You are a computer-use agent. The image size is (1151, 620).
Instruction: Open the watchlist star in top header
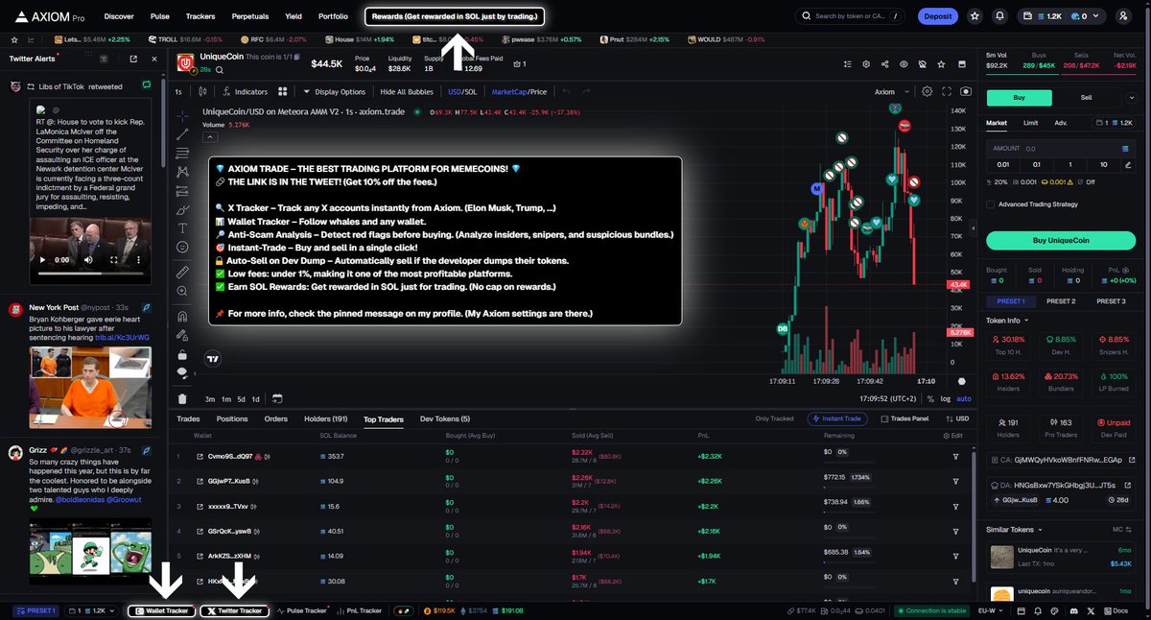click(975, 16)
